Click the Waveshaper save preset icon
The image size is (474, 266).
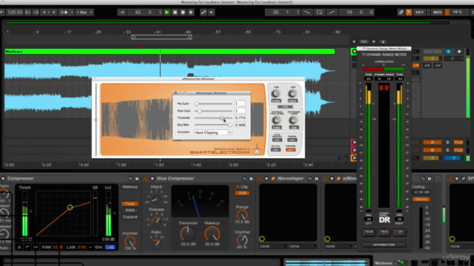click(316, 179)
